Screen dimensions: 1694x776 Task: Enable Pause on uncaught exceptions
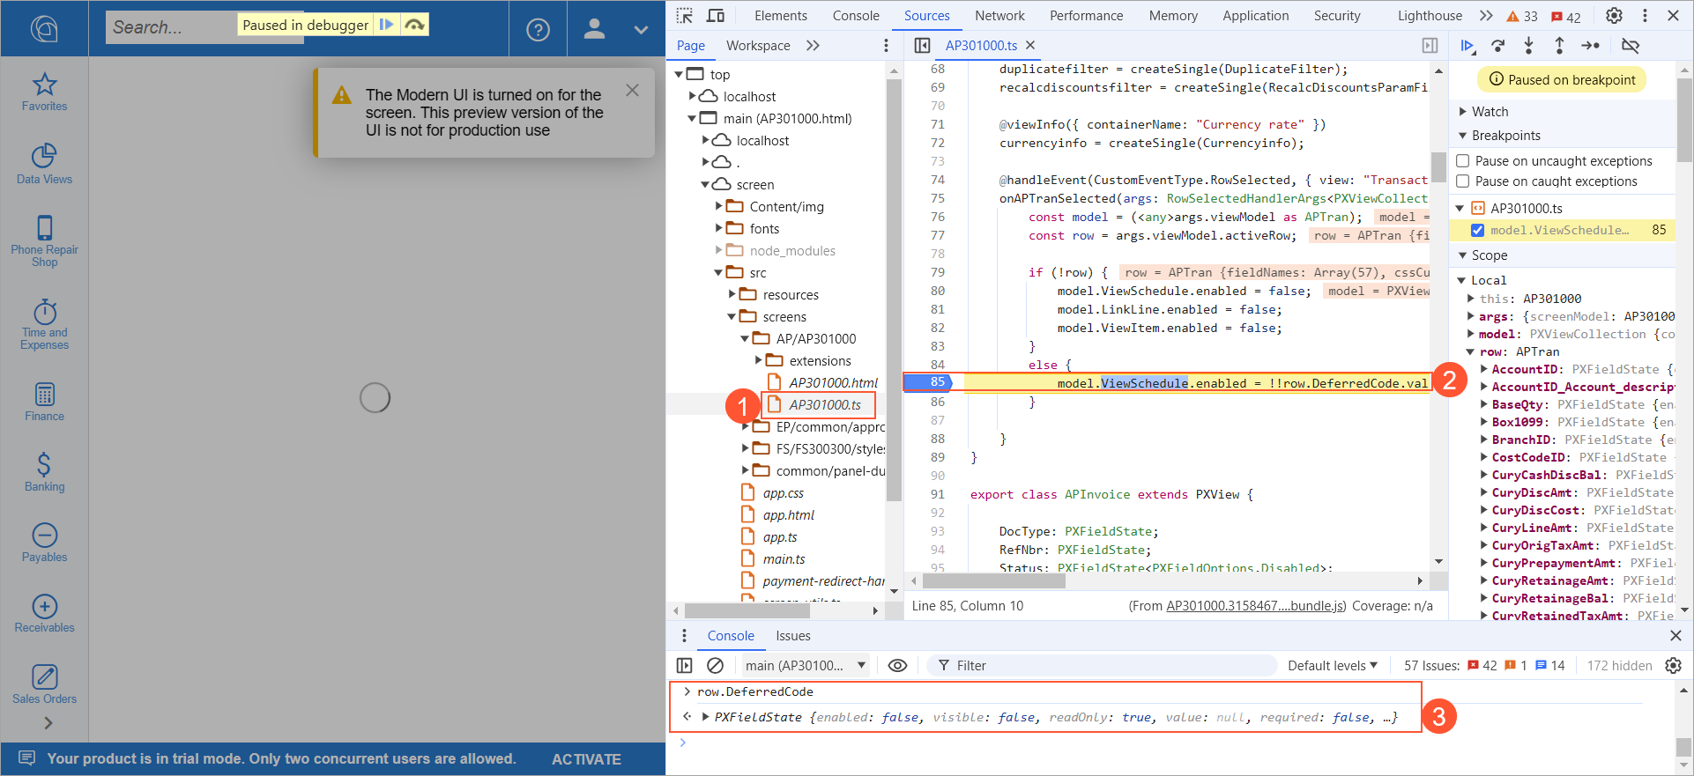pyautogui.click(x=1463, y=161)
